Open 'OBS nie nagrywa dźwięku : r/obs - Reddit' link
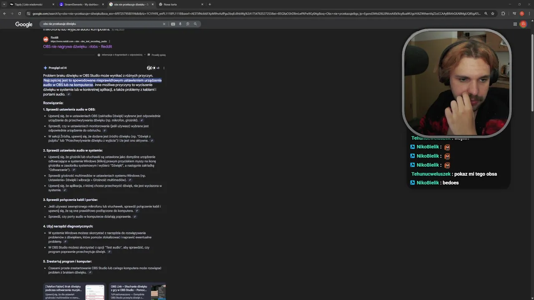Viewport: 534px width, 300px height. coord(78,47)
